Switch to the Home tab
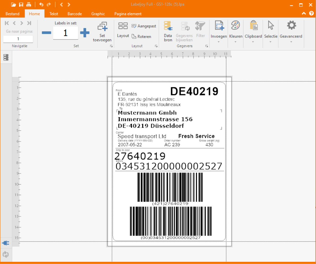This screenshot has height=264, width=316. coord(35,14)
